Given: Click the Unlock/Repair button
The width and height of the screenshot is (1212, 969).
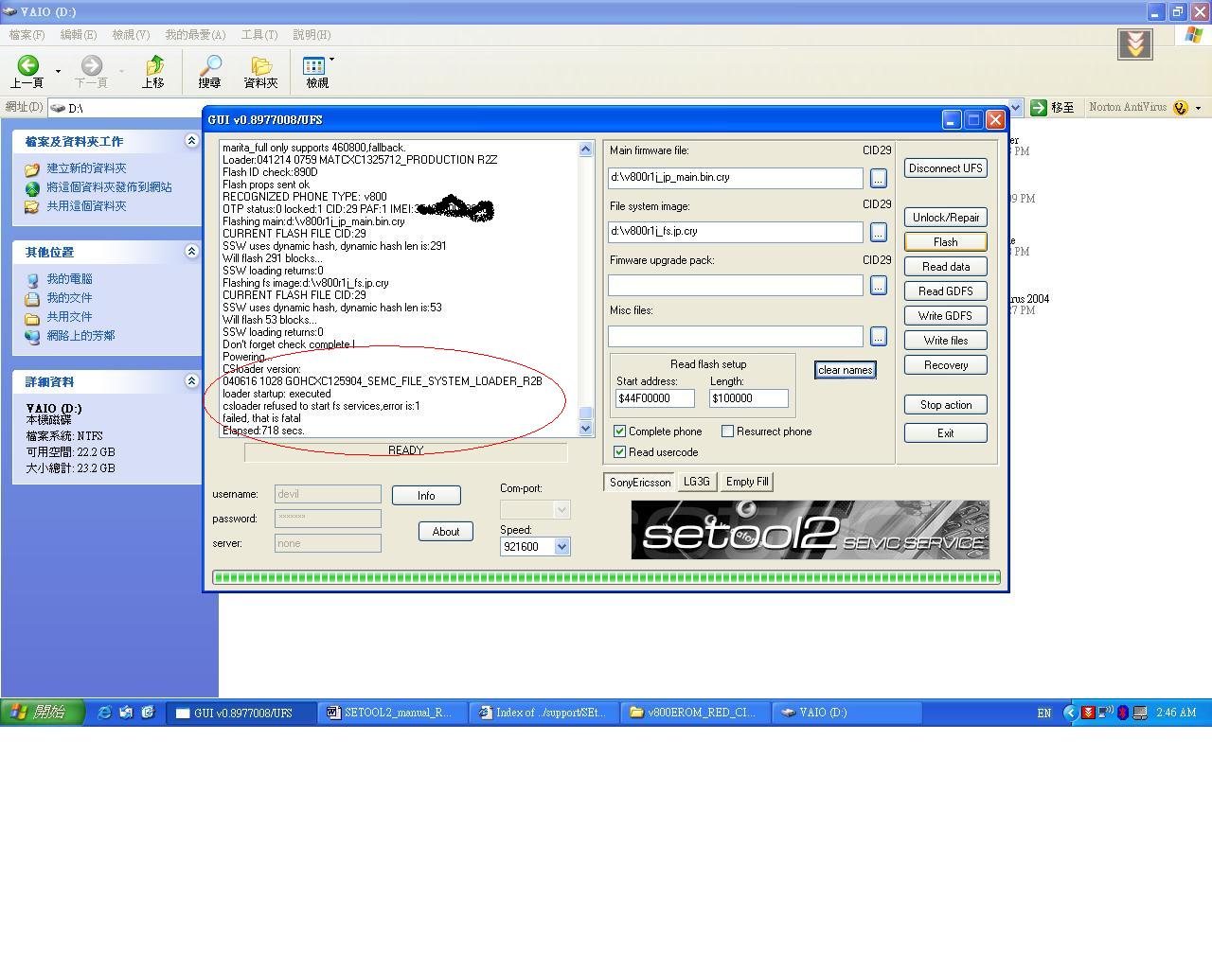Looking at the screenshot, I should point(945,218).
